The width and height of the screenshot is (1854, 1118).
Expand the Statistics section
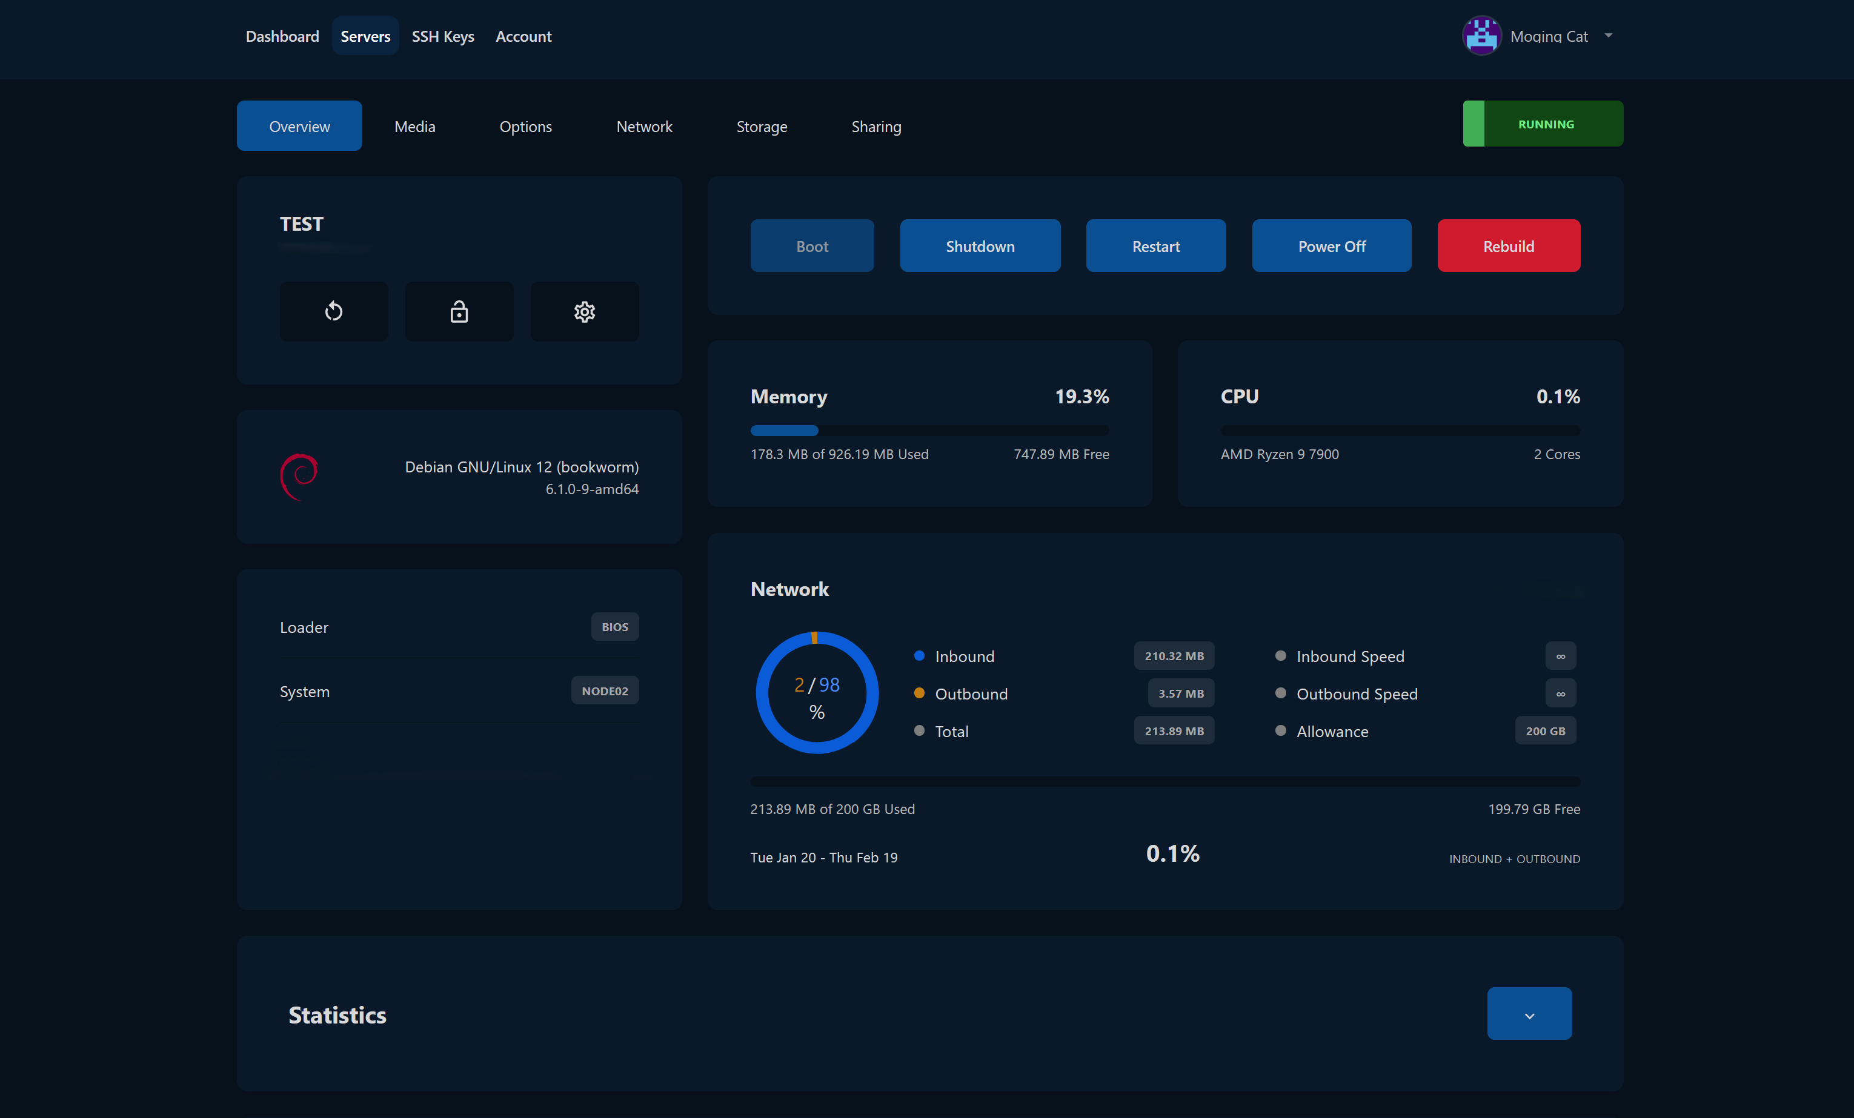point(1529,1013)
